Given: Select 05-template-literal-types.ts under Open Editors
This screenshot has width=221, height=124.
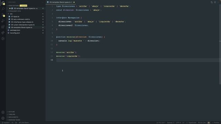Looking at the screenshot, I should [24, 8].
